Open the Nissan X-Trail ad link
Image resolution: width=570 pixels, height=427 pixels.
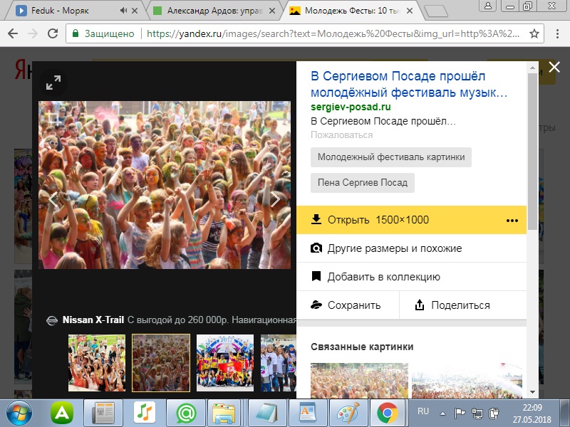(93, 320)
